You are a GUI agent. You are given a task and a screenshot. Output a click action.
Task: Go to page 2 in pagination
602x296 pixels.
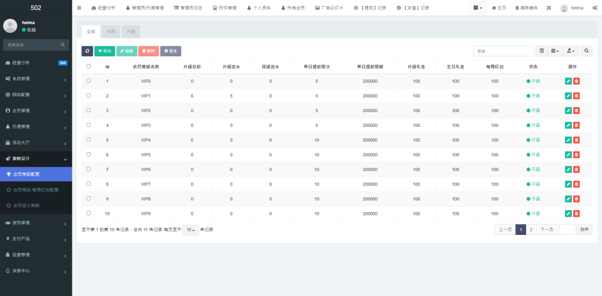[531, 230]
